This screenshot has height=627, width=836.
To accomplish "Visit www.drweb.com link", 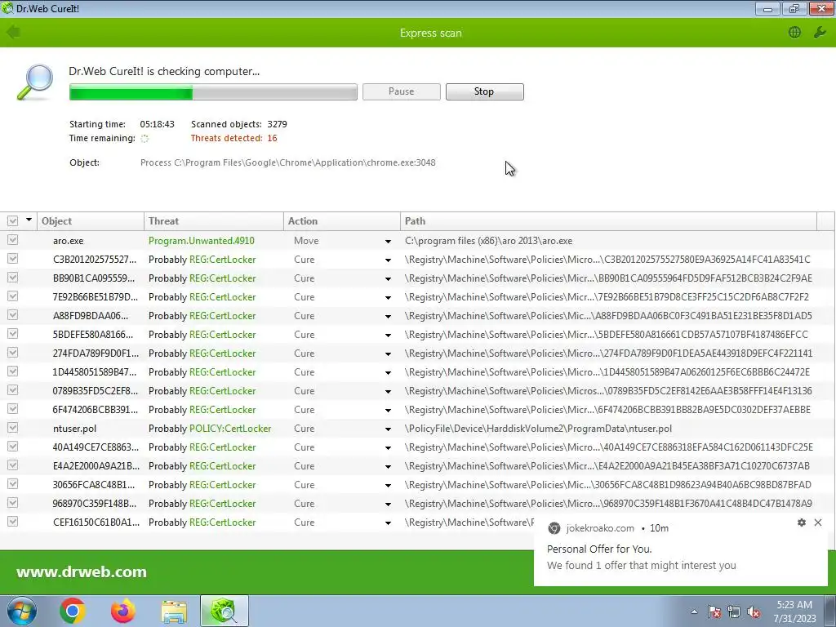I will point(82,572).
